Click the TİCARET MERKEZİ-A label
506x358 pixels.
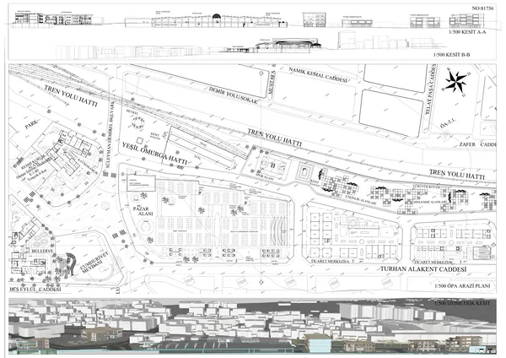[x=331, y=261]
